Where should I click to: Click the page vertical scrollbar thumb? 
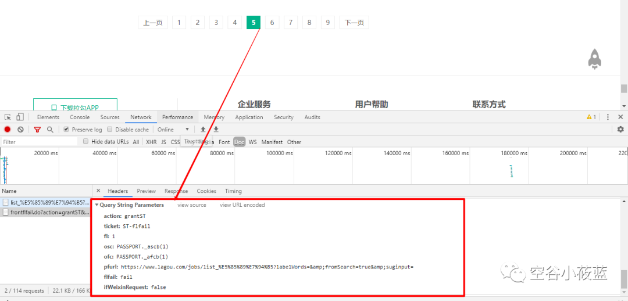(624, 88)
